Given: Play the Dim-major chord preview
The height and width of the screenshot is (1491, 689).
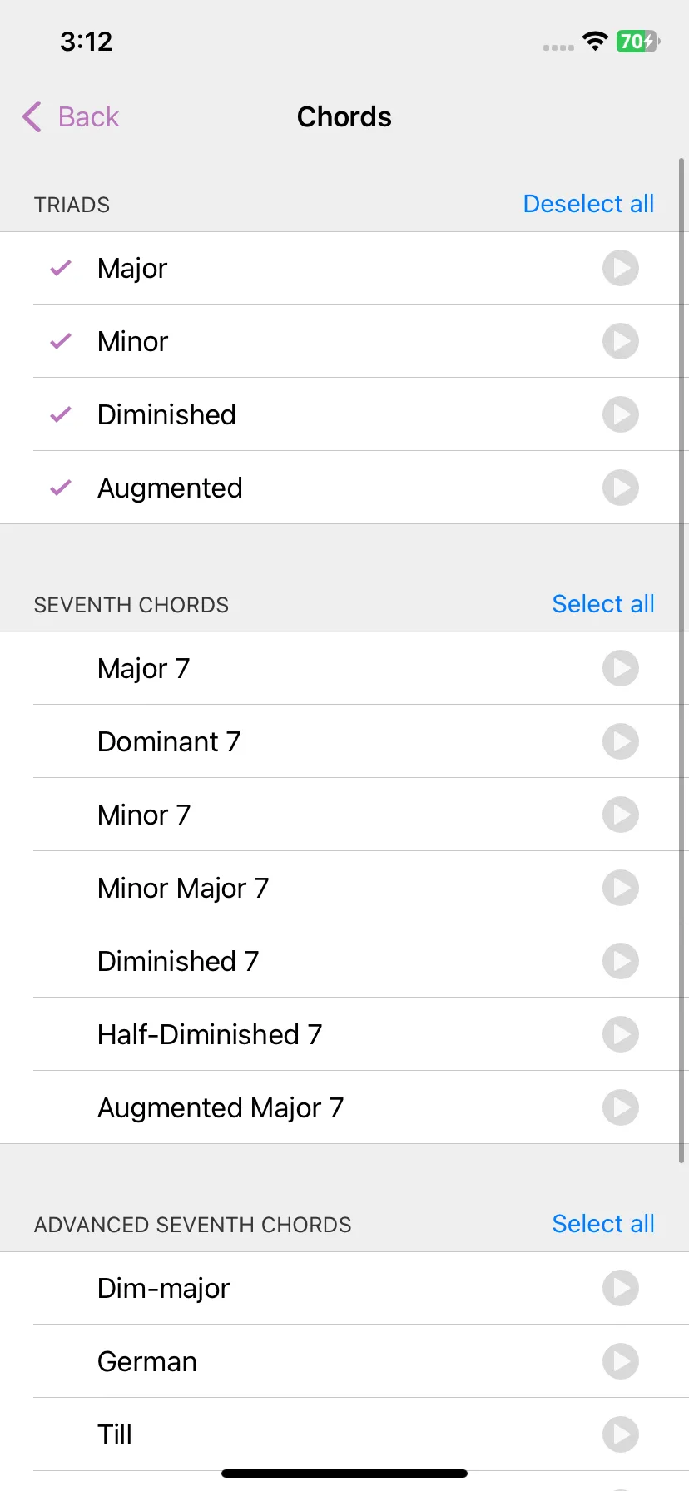Looking at the screenshot, I should pos(621,1288).
